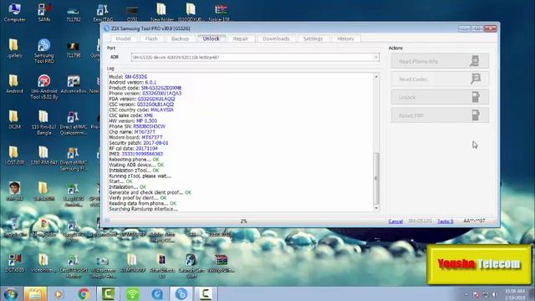
Task: Select the Direct eMMC Qualcomm shortcut
Action: point(74,123)
